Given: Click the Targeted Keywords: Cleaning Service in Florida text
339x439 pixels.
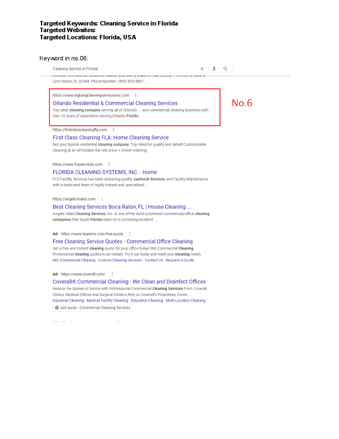Looking at the screenshot, I should [109, 23].
